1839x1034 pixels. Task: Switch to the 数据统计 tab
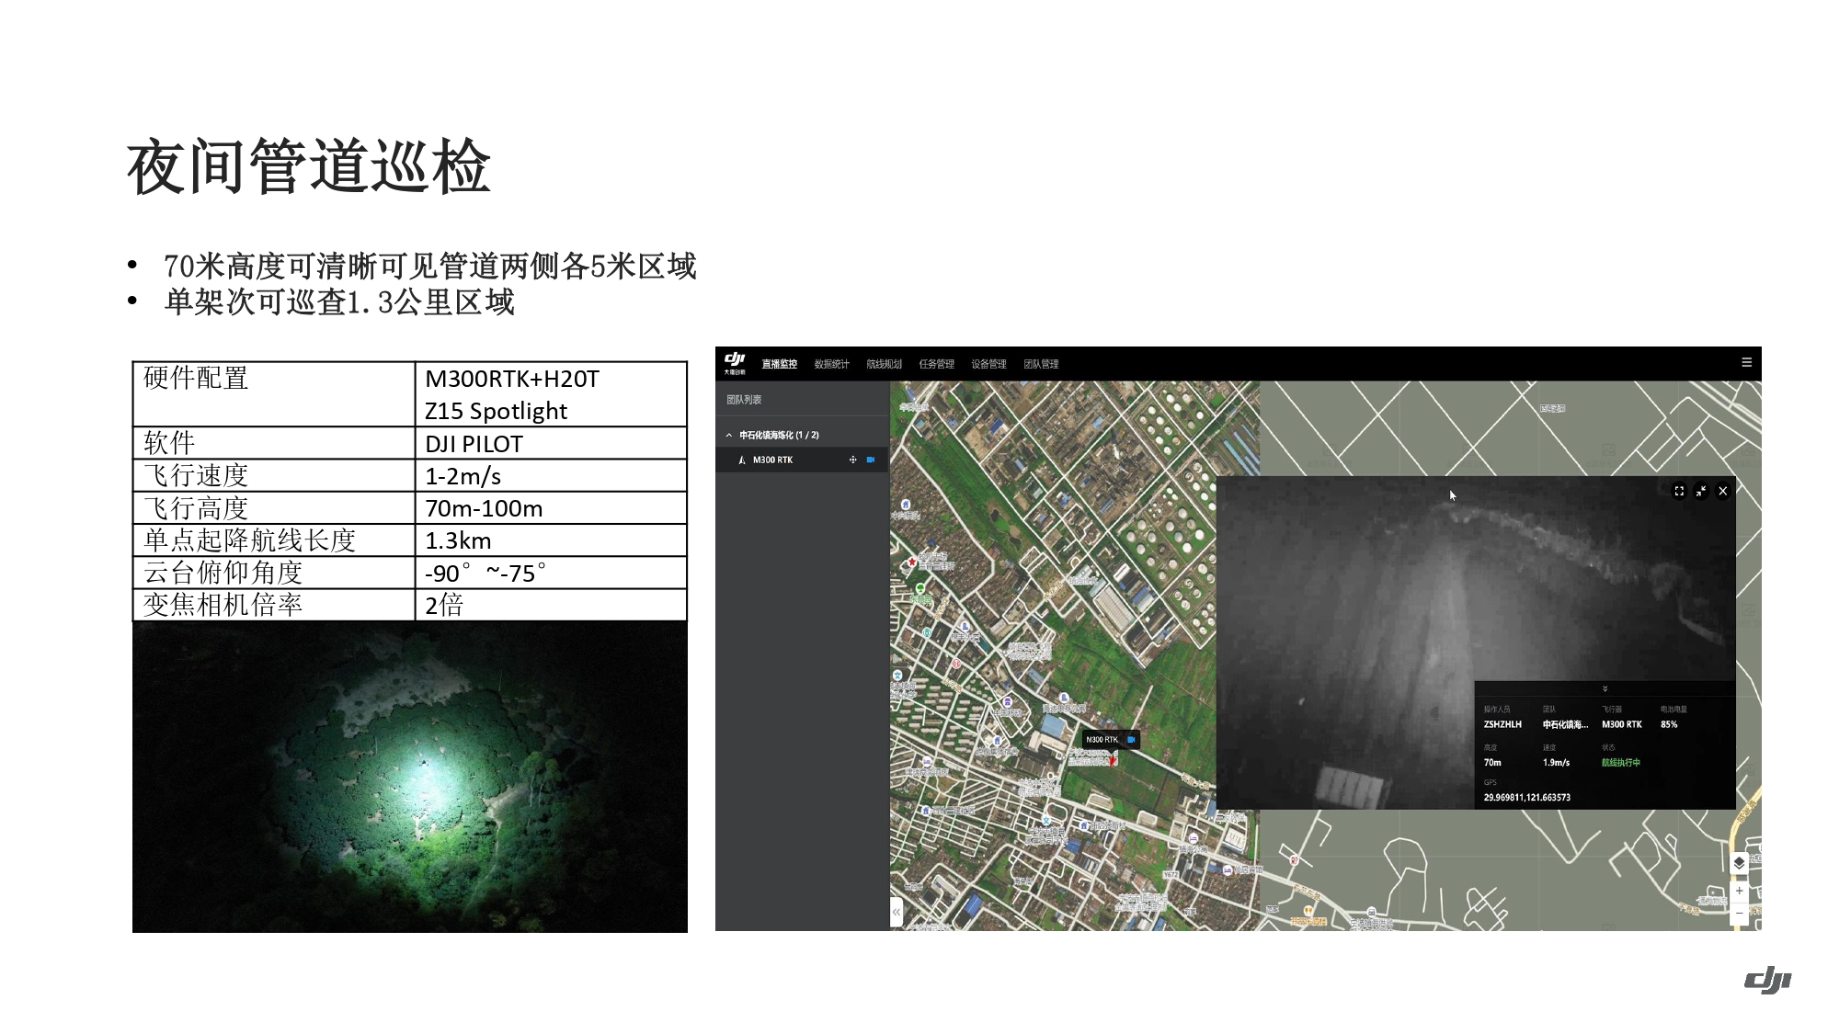tap(831, 364)
